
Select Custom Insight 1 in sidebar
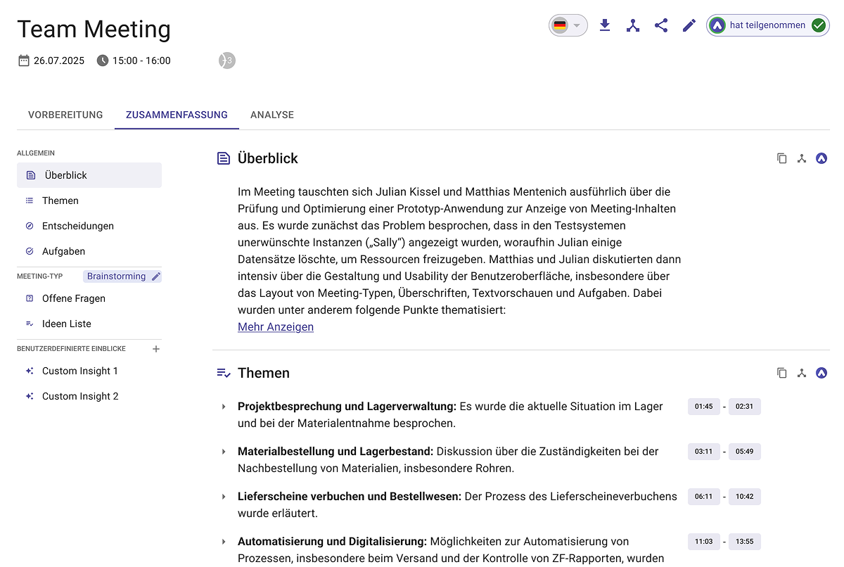(80, 371)
